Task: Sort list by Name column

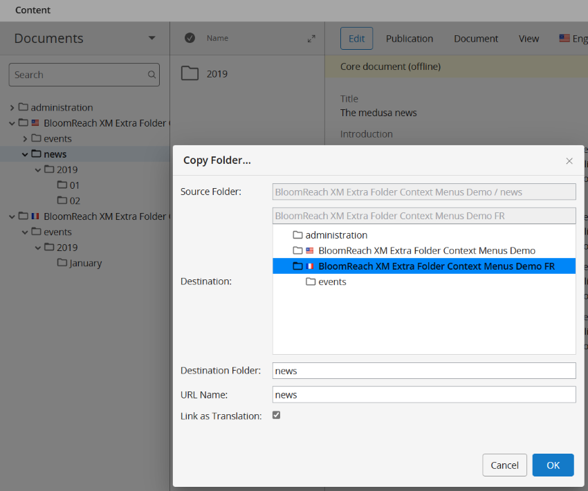Action: click(x=217, y=38)
